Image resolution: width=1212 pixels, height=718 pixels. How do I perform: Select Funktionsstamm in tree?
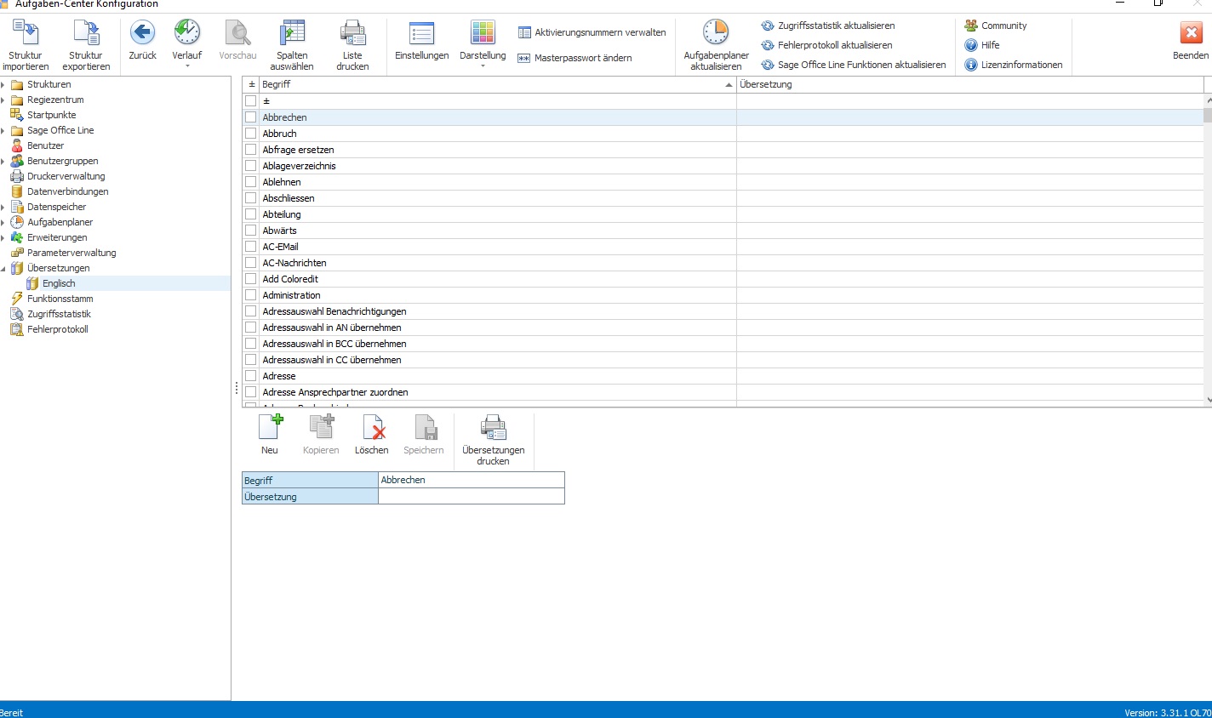click(60, 299)
